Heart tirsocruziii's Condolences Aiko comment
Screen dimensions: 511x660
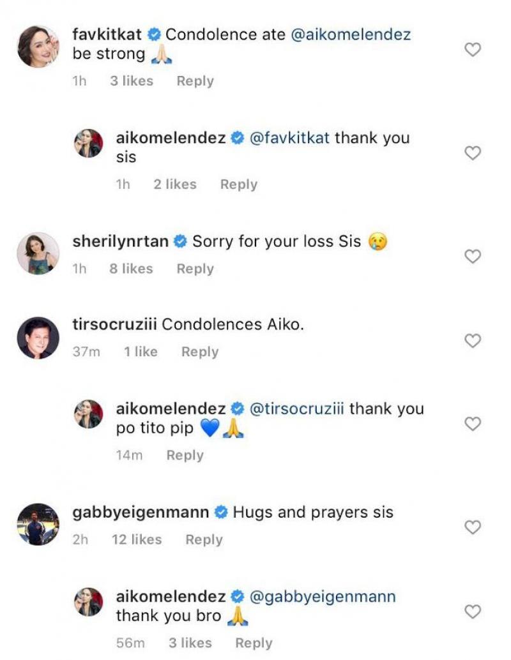472,341
